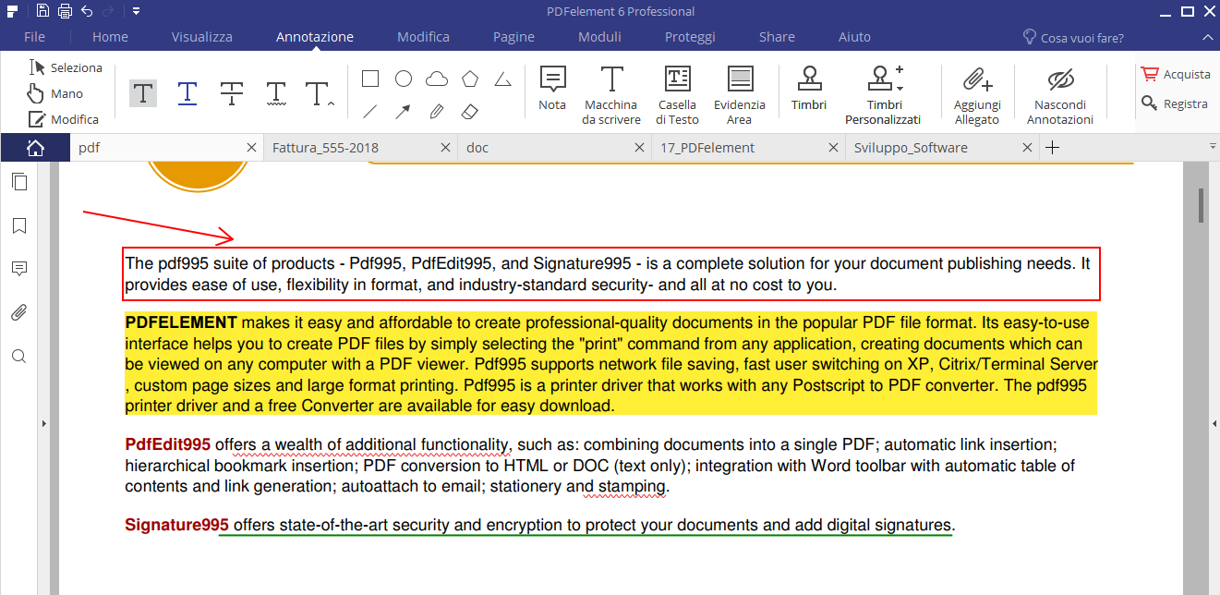Image resolution: width=1220 pixels, height=595 pixels.
Task: Open the Moduli ribbon tab
Action: tap(599, 37)
